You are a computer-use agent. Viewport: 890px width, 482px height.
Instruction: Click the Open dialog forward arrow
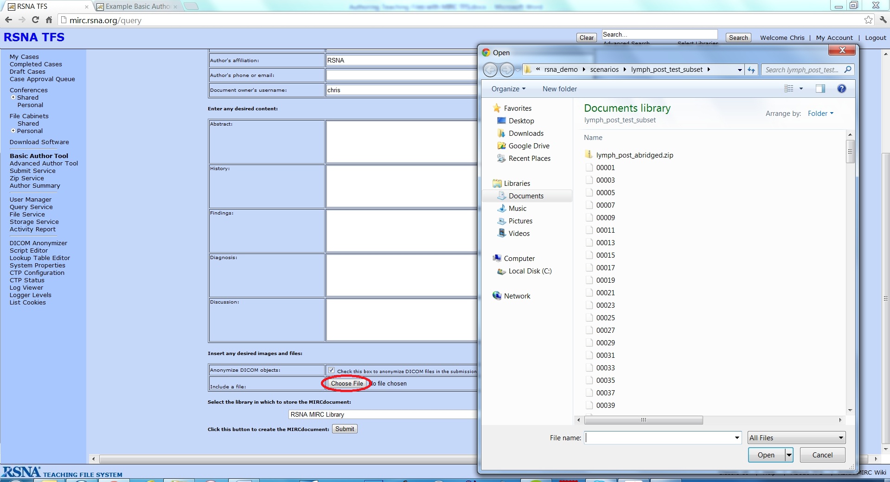[507, 70]
